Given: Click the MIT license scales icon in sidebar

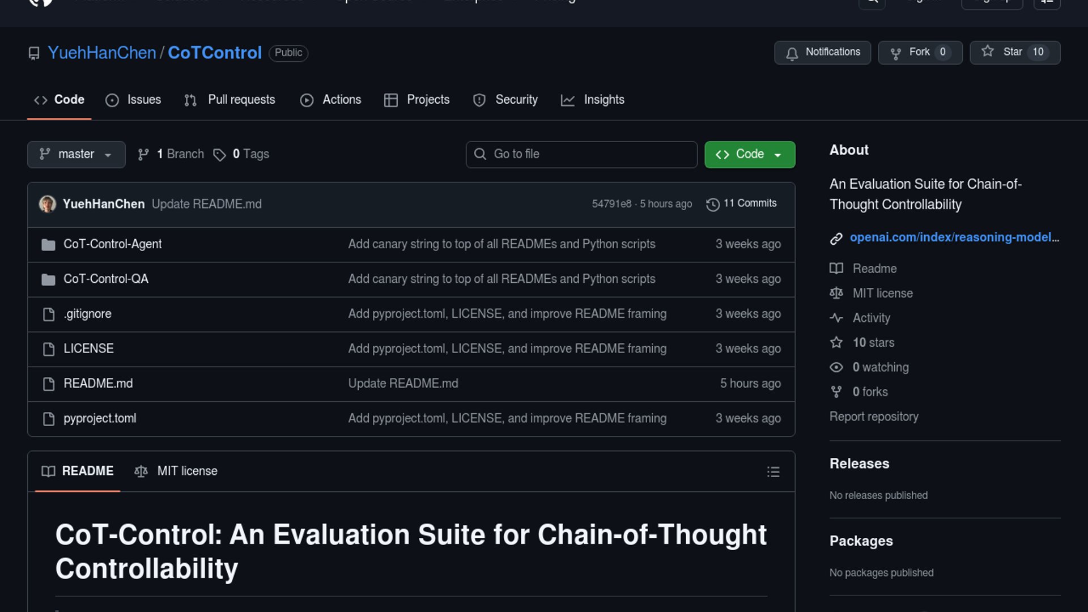Looking at the screenshot, I should [x=836, y=294].
